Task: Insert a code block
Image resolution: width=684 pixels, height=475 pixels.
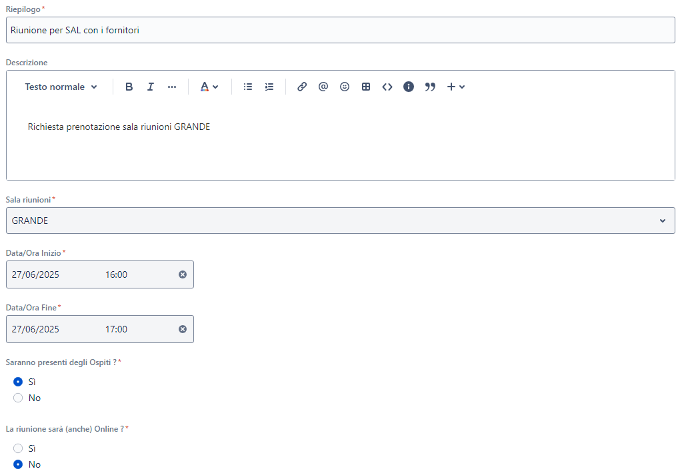Action: pos(387,87)
